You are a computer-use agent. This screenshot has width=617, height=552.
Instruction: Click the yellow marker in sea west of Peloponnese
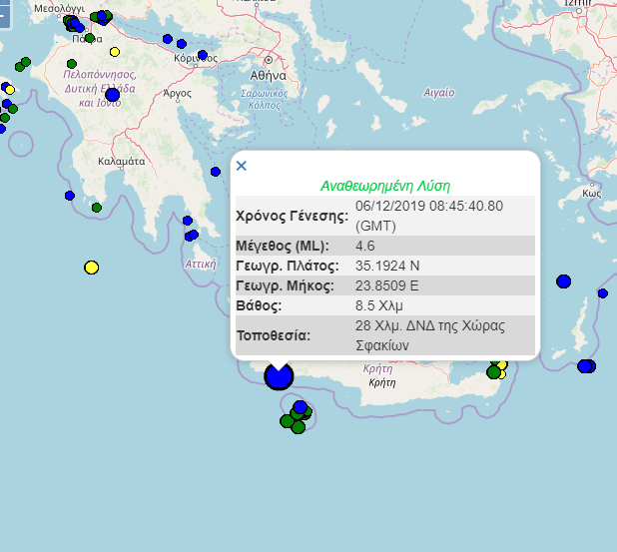click(92, 267)
